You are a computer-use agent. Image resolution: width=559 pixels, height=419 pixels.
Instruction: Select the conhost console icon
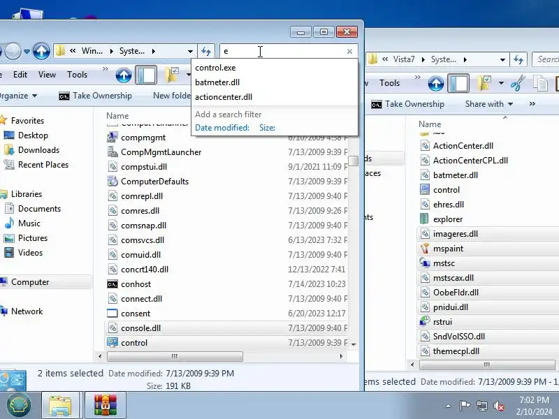click(x=112, y=284)
